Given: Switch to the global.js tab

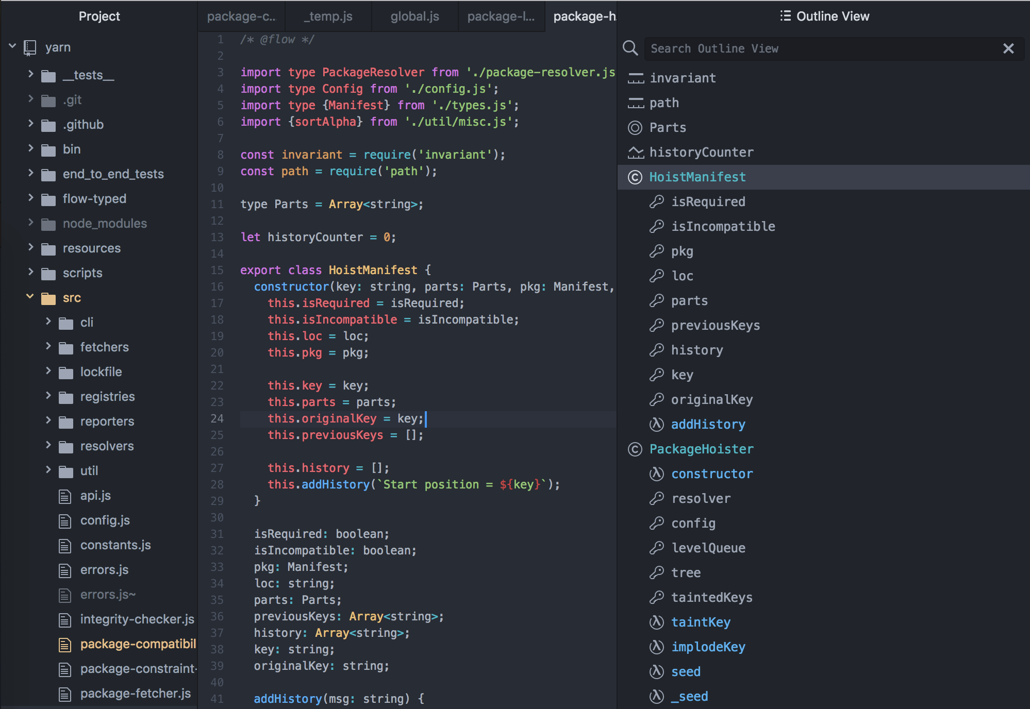Looking at the screenshot, I should coord(414,16).
